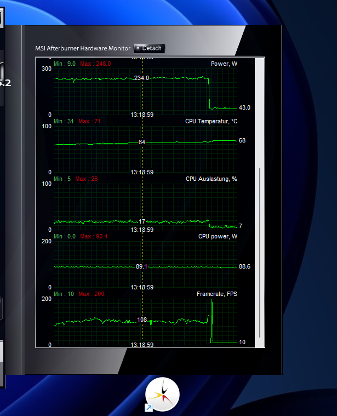Click the CPU power, W graph title

(x=218, y=236)
